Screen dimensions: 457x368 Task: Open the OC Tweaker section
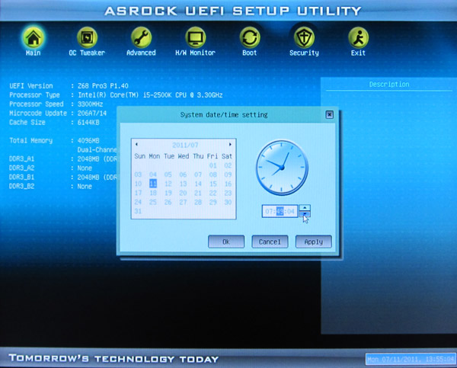click(86, 38)
